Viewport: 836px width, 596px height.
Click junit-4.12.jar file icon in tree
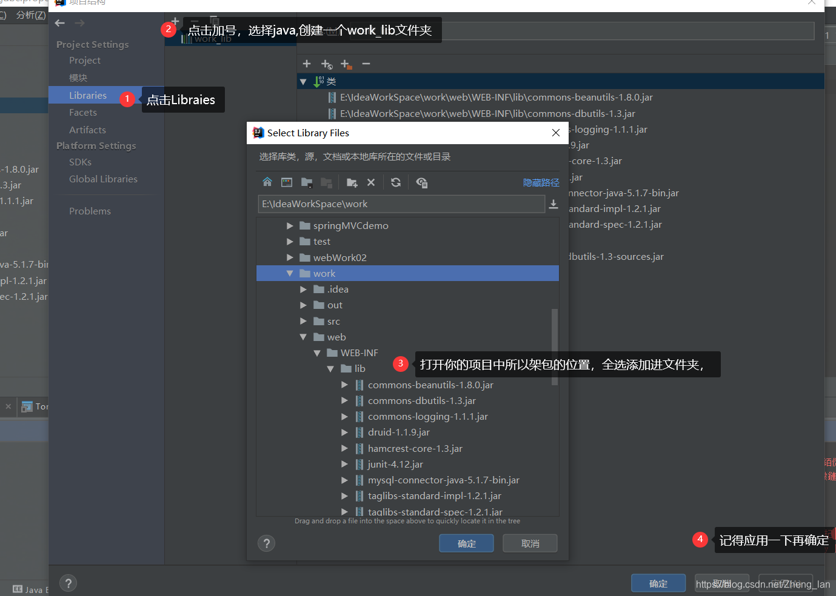pos(359,465)
